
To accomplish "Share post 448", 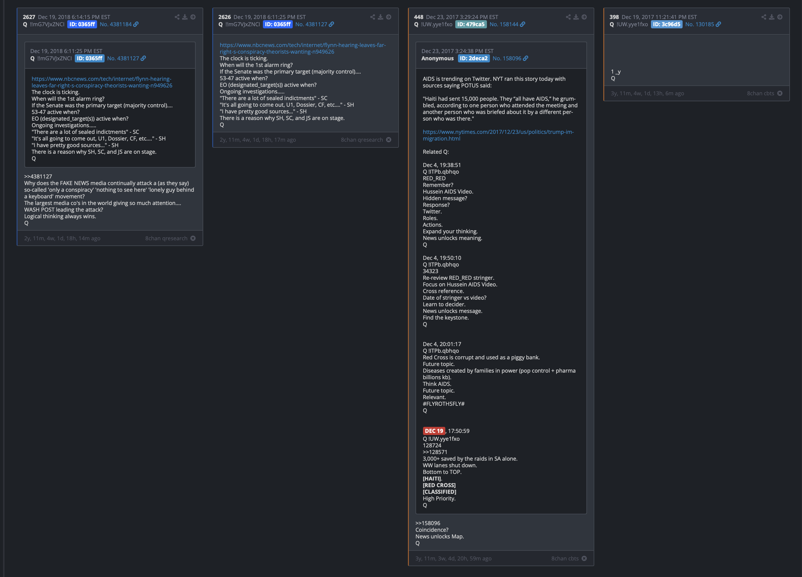I will click(x=568, y=17).
